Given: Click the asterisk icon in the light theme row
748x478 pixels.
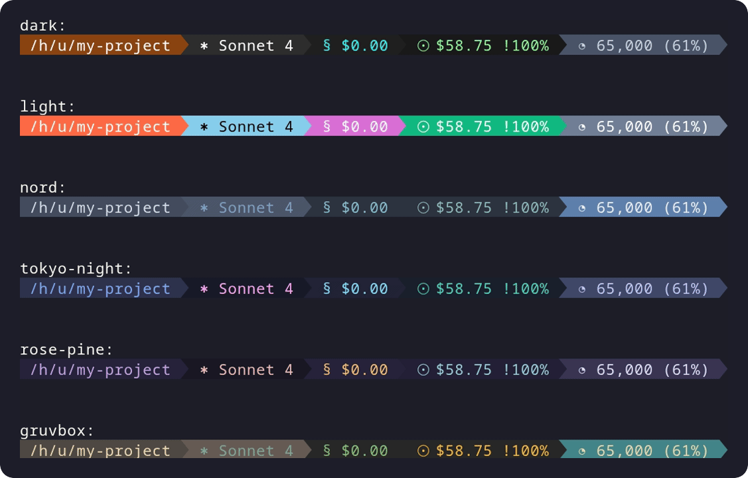Looking at the screenshot, I should point(204,127).
